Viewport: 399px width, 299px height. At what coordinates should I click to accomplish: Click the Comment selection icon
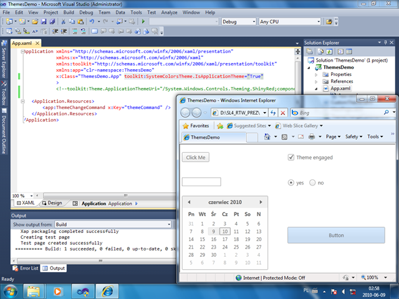75,31
